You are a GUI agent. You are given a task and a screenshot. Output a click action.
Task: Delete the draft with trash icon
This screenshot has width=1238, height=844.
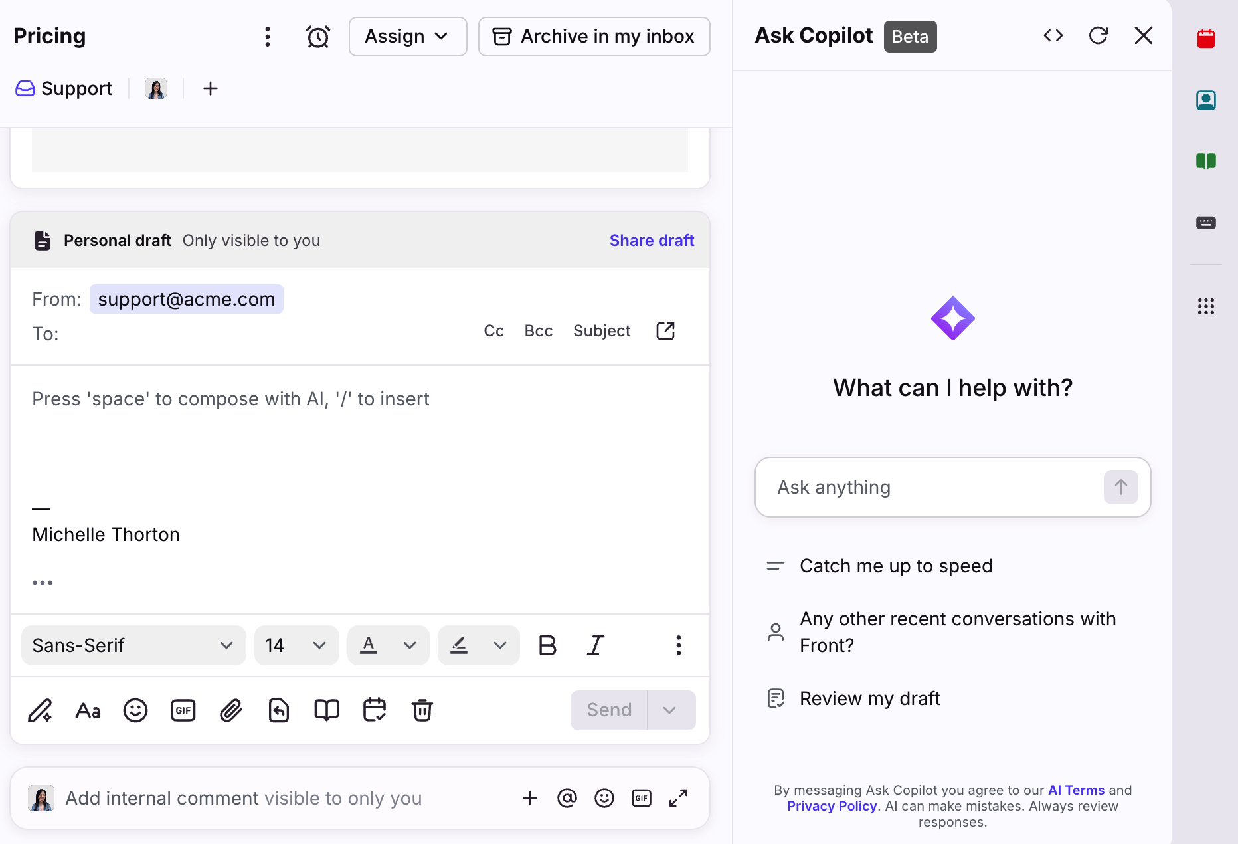pos(422,710)
